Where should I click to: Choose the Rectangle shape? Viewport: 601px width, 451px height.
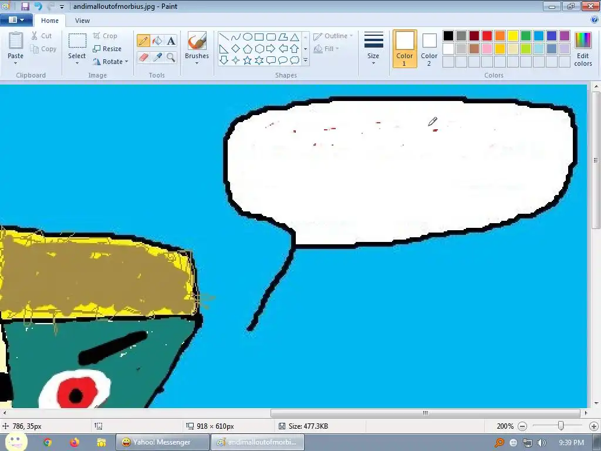259,37
